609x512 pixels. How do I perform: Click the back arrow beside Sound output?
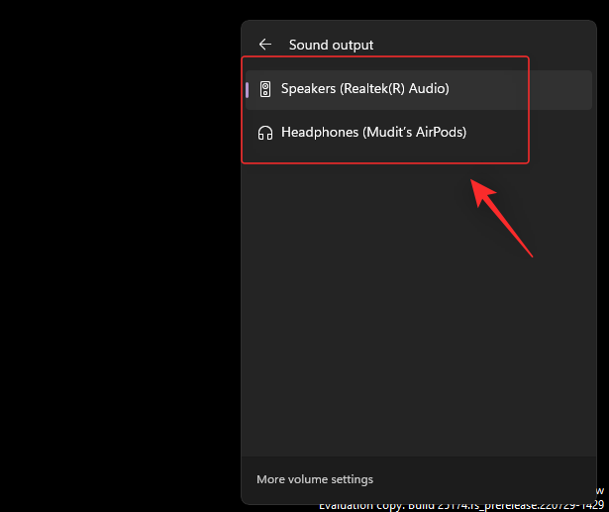pyautogui.click(x=264, y=45)
